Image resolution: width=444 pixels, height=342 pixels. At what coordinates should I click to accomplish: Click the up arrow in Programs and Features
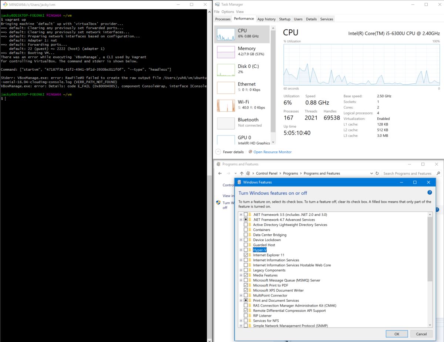click(x=242, y=173)
